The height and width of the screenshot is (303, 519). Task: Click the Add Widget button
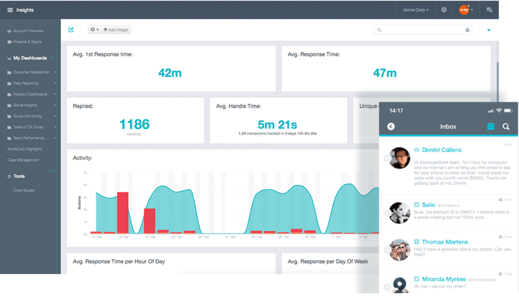[115, 29]
